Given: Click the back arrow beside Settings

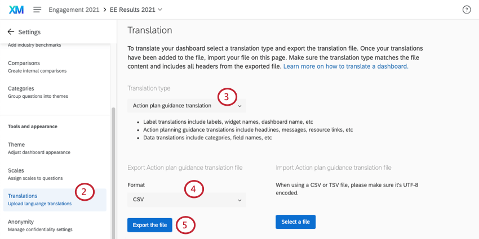Looking at the screenshot, I should pos(11,32).
